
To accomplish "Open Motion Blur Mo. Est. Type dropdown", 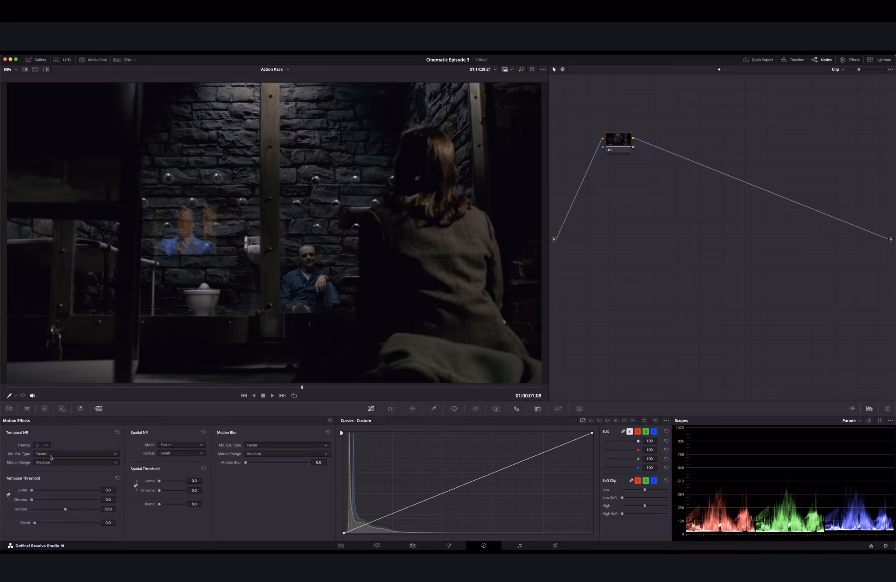I will click(287, 445).
